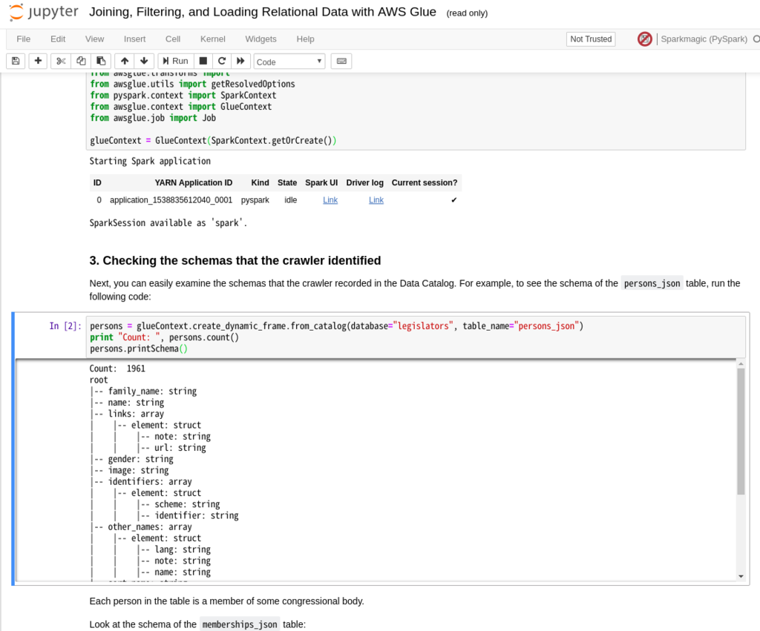Image resolution: width=760 pixels, height=631 pixels.
Task: Run the selected cell
Action: tap(175, 61)
